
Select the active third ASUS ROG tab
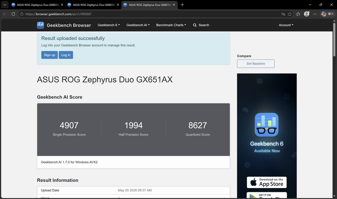149,5
